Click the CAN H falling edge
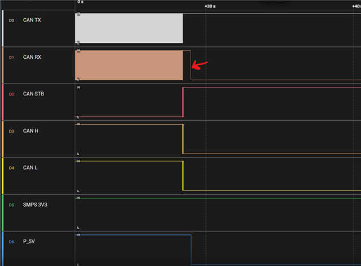 pos(183,139)
